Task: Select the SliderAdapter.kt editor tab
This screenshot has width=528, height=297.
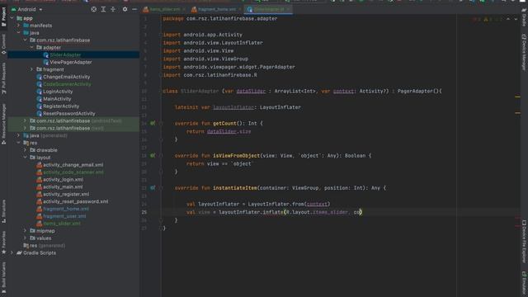Action: pos(269,9)
